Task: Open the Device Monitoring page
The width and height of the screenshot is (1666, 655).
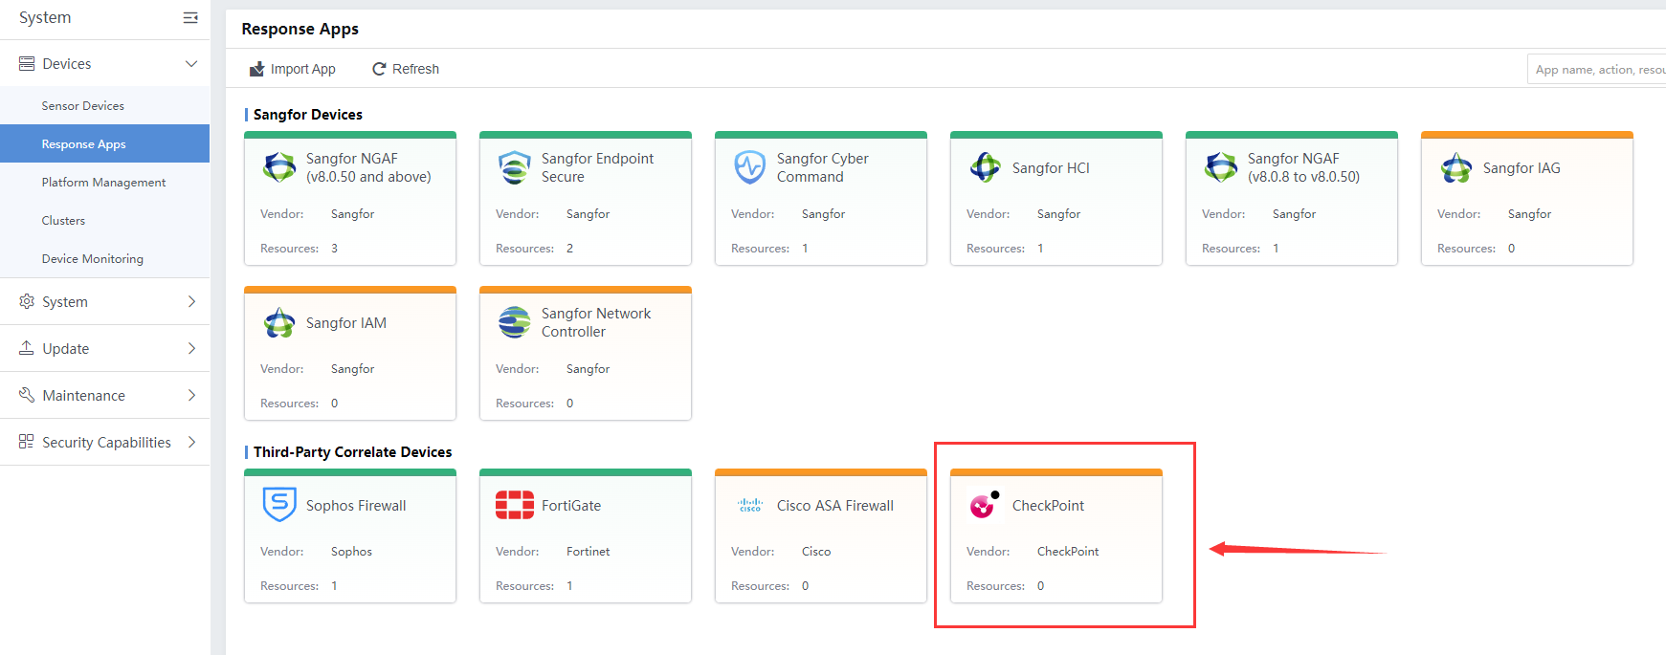Action: (x=93, y=259)
